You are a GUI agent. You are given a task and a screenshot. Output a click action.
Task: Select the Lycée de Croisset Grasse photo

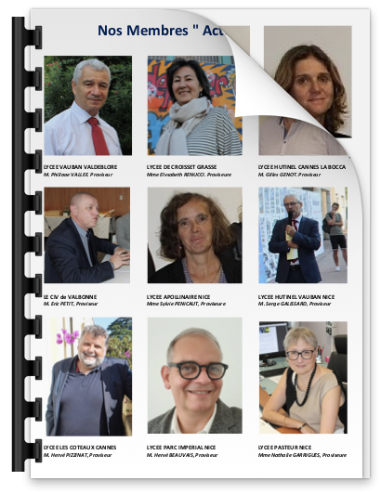pos(194,106)
